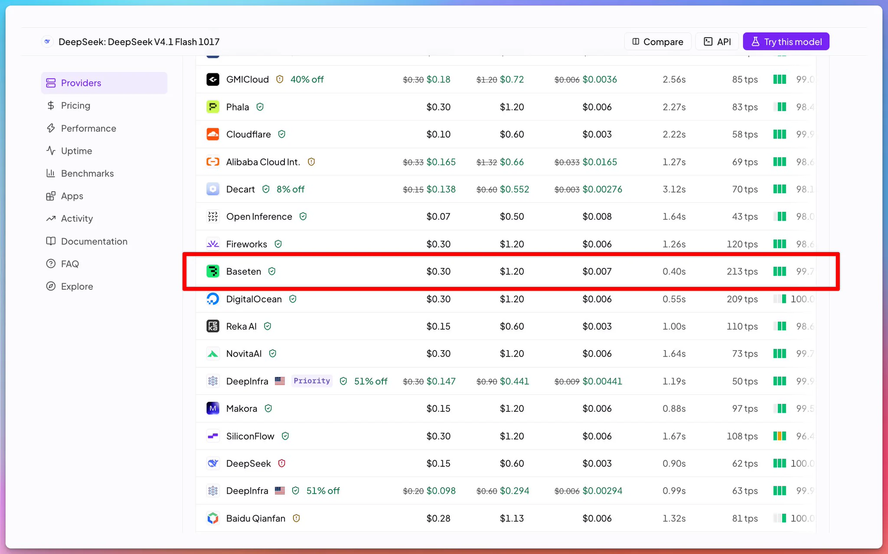Viewport: 888px width, 554px height.
Task: Click the 40% off label for GMICloud
Action: click(x=307, y=79)
